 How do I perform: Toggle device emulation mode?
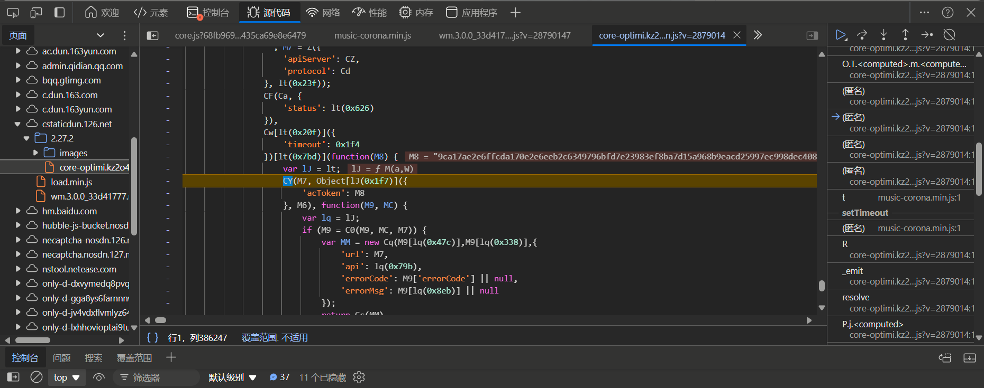tap(36, 12)
